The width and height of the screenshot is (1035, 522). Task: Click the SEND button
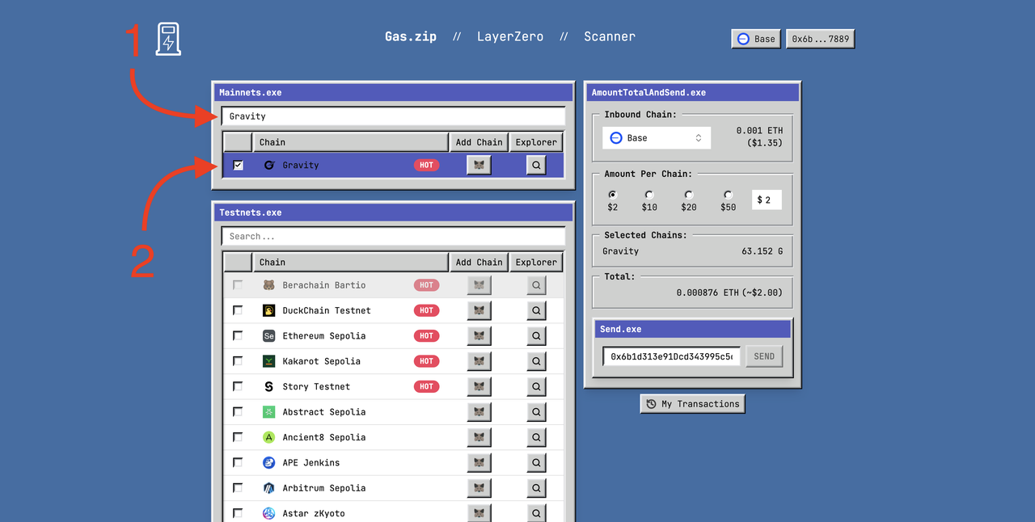click(764, 356)
